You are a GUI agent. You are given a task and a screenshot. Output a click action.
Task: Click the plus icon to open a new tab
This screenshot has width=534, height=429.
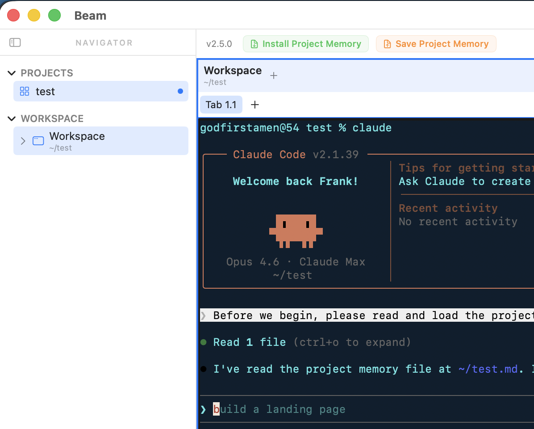coord(254,105)
